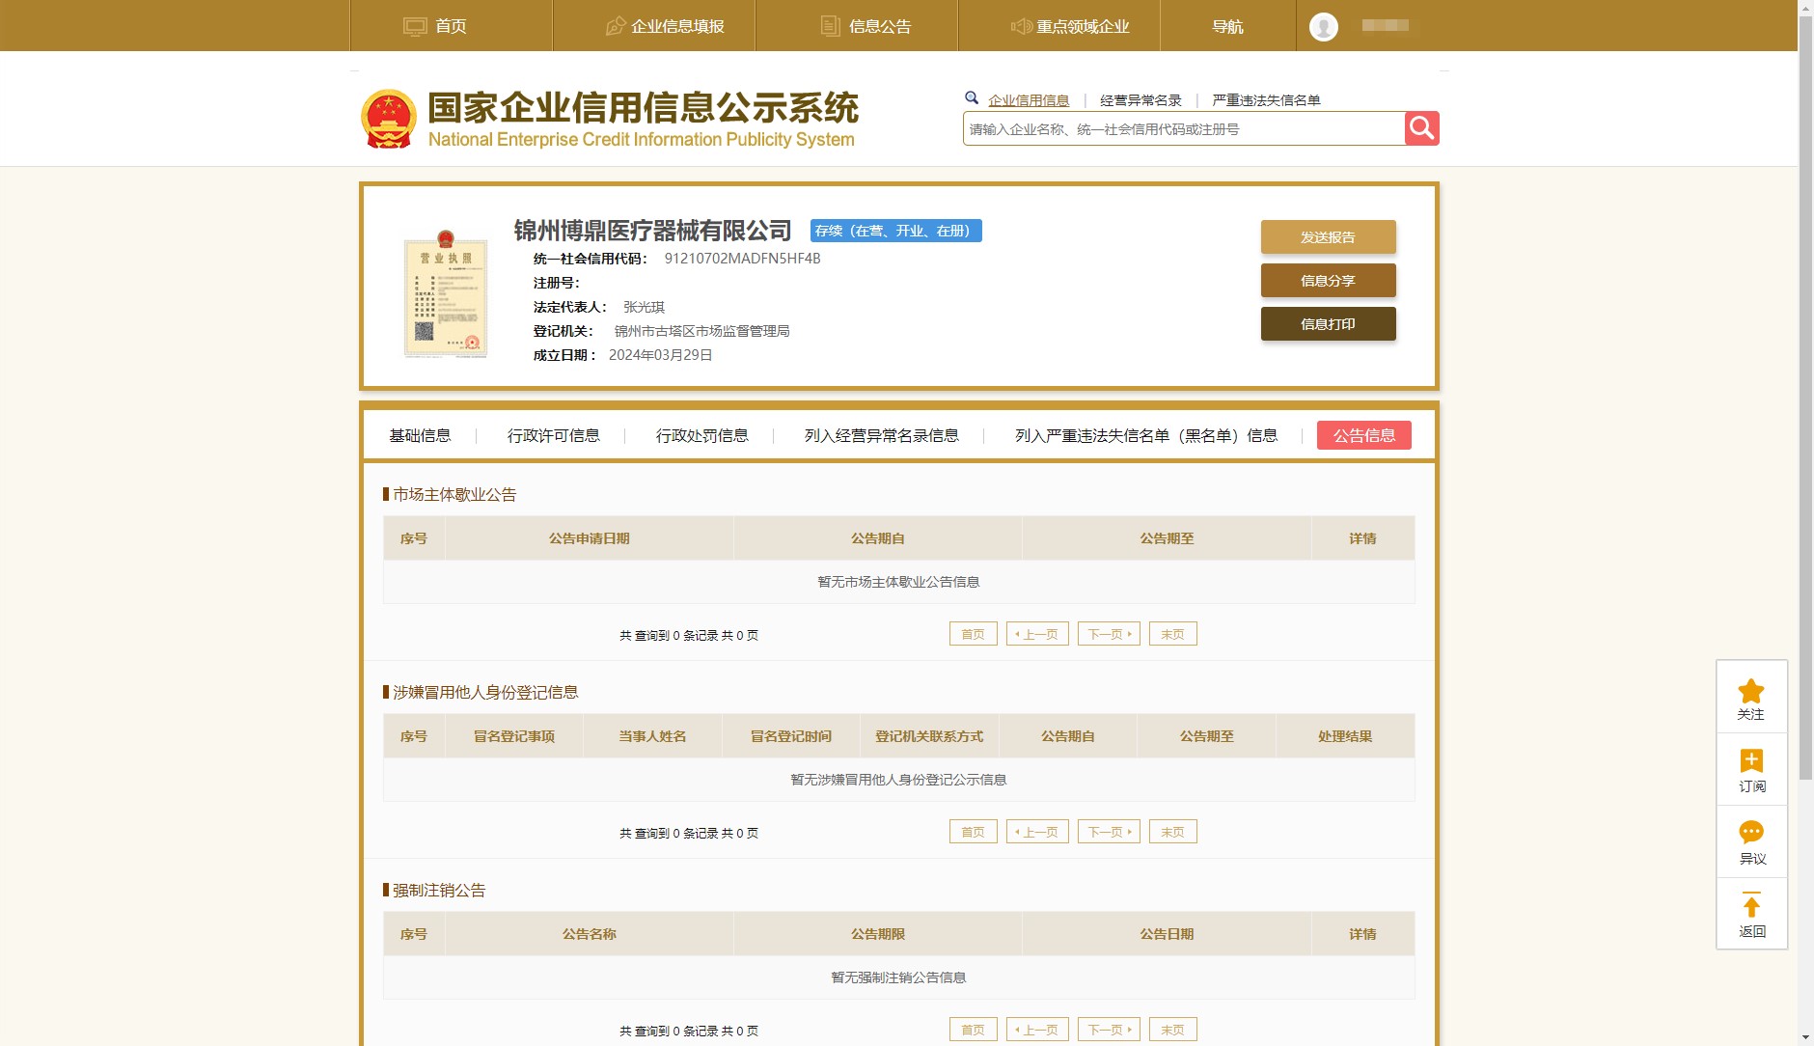Viewport: 1814px width, 1046px height.
Task: Click 末页 under 强制注销公告 table
Action: 1173,1030
